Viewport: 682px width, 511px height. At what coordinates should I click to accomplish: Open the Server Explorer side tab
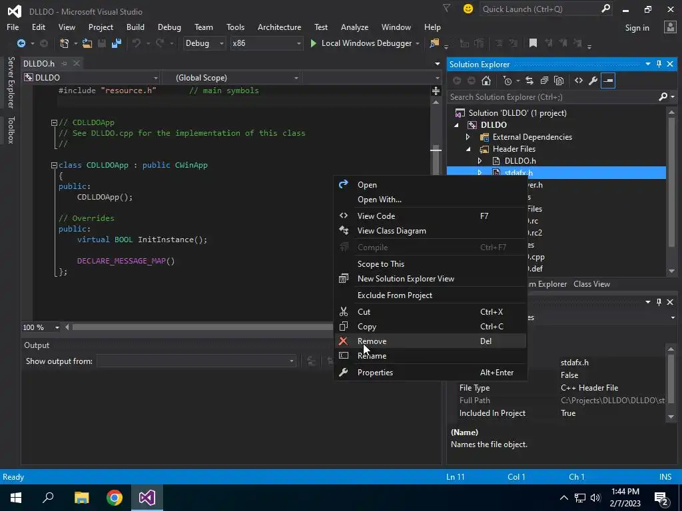(11, 82)
